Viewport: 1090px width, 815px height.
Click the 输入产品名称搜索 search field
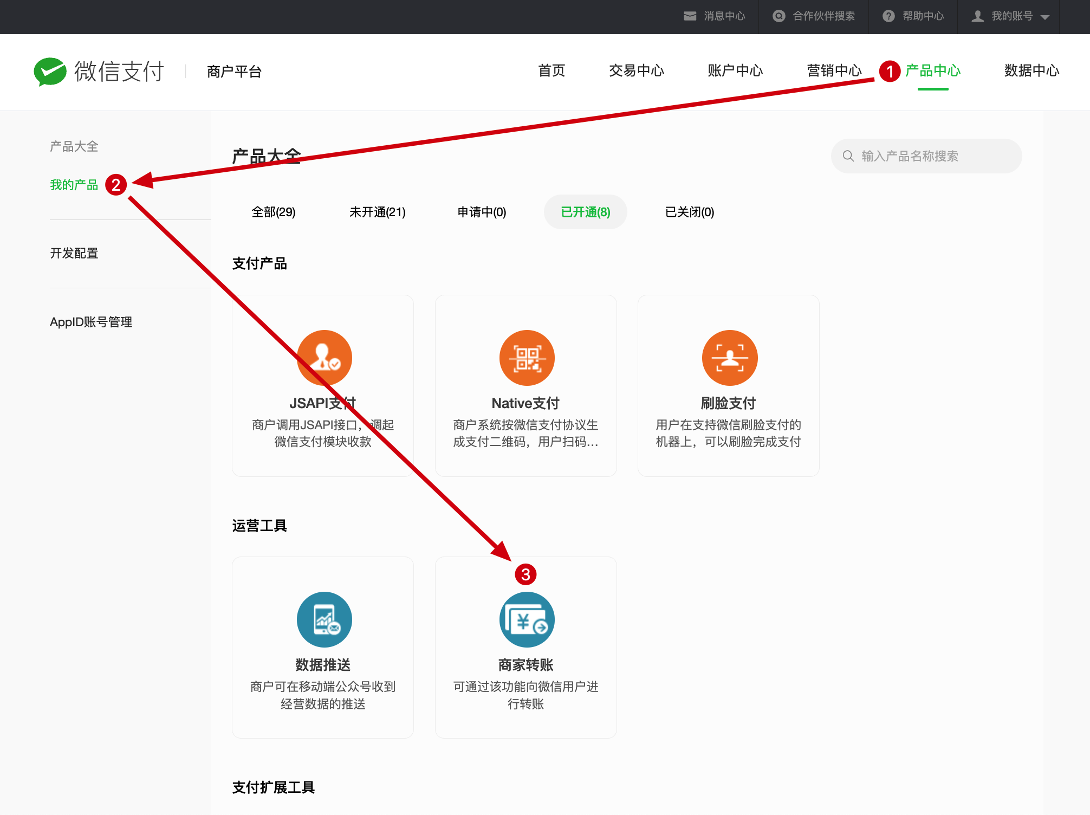pos(926,156)
